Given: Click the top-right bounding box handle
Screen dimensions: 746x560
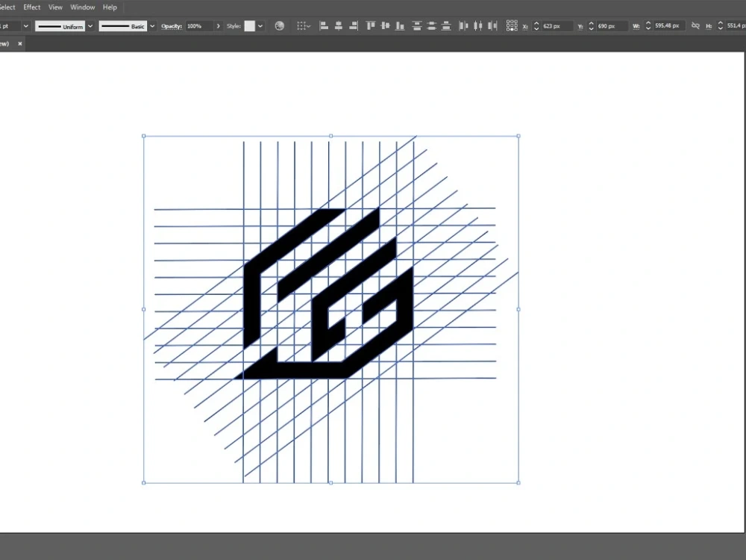Looking at the screenshot, I should [518, 136].
